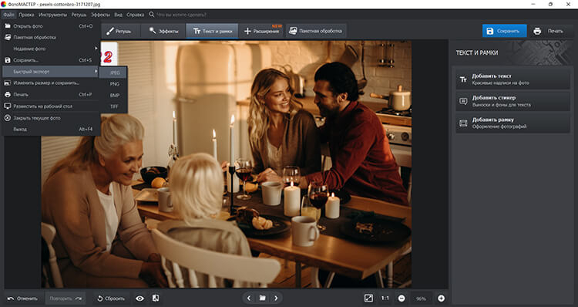The width and height of the screenshot is (578, 307).
Task: Go to previous photo arrow
Action: (x=249, y=299)
